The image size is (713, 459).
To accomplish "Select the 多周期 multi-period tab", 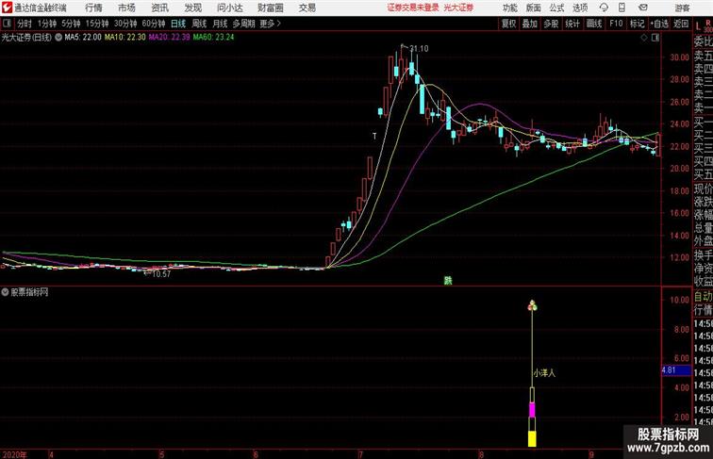I will [x=243, y=24].
